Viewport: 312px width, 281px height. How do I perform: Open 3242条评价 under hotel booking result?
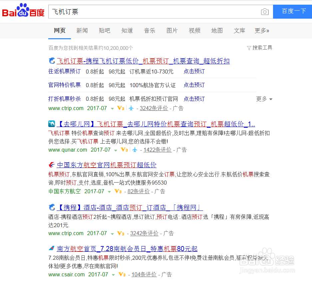[x=144, y=233]
